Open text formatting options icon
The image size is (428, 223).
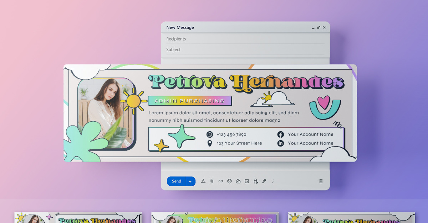click(203, 181)
